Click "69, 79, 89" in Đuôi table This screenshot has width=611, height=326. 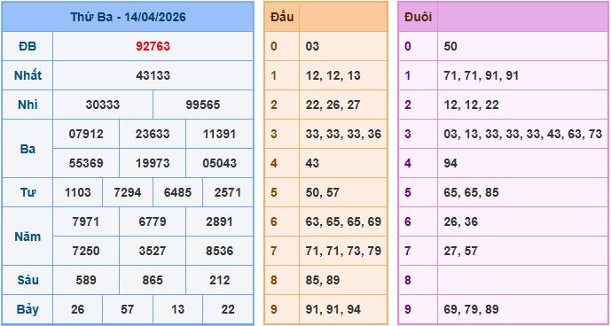[x=471, y=309]
